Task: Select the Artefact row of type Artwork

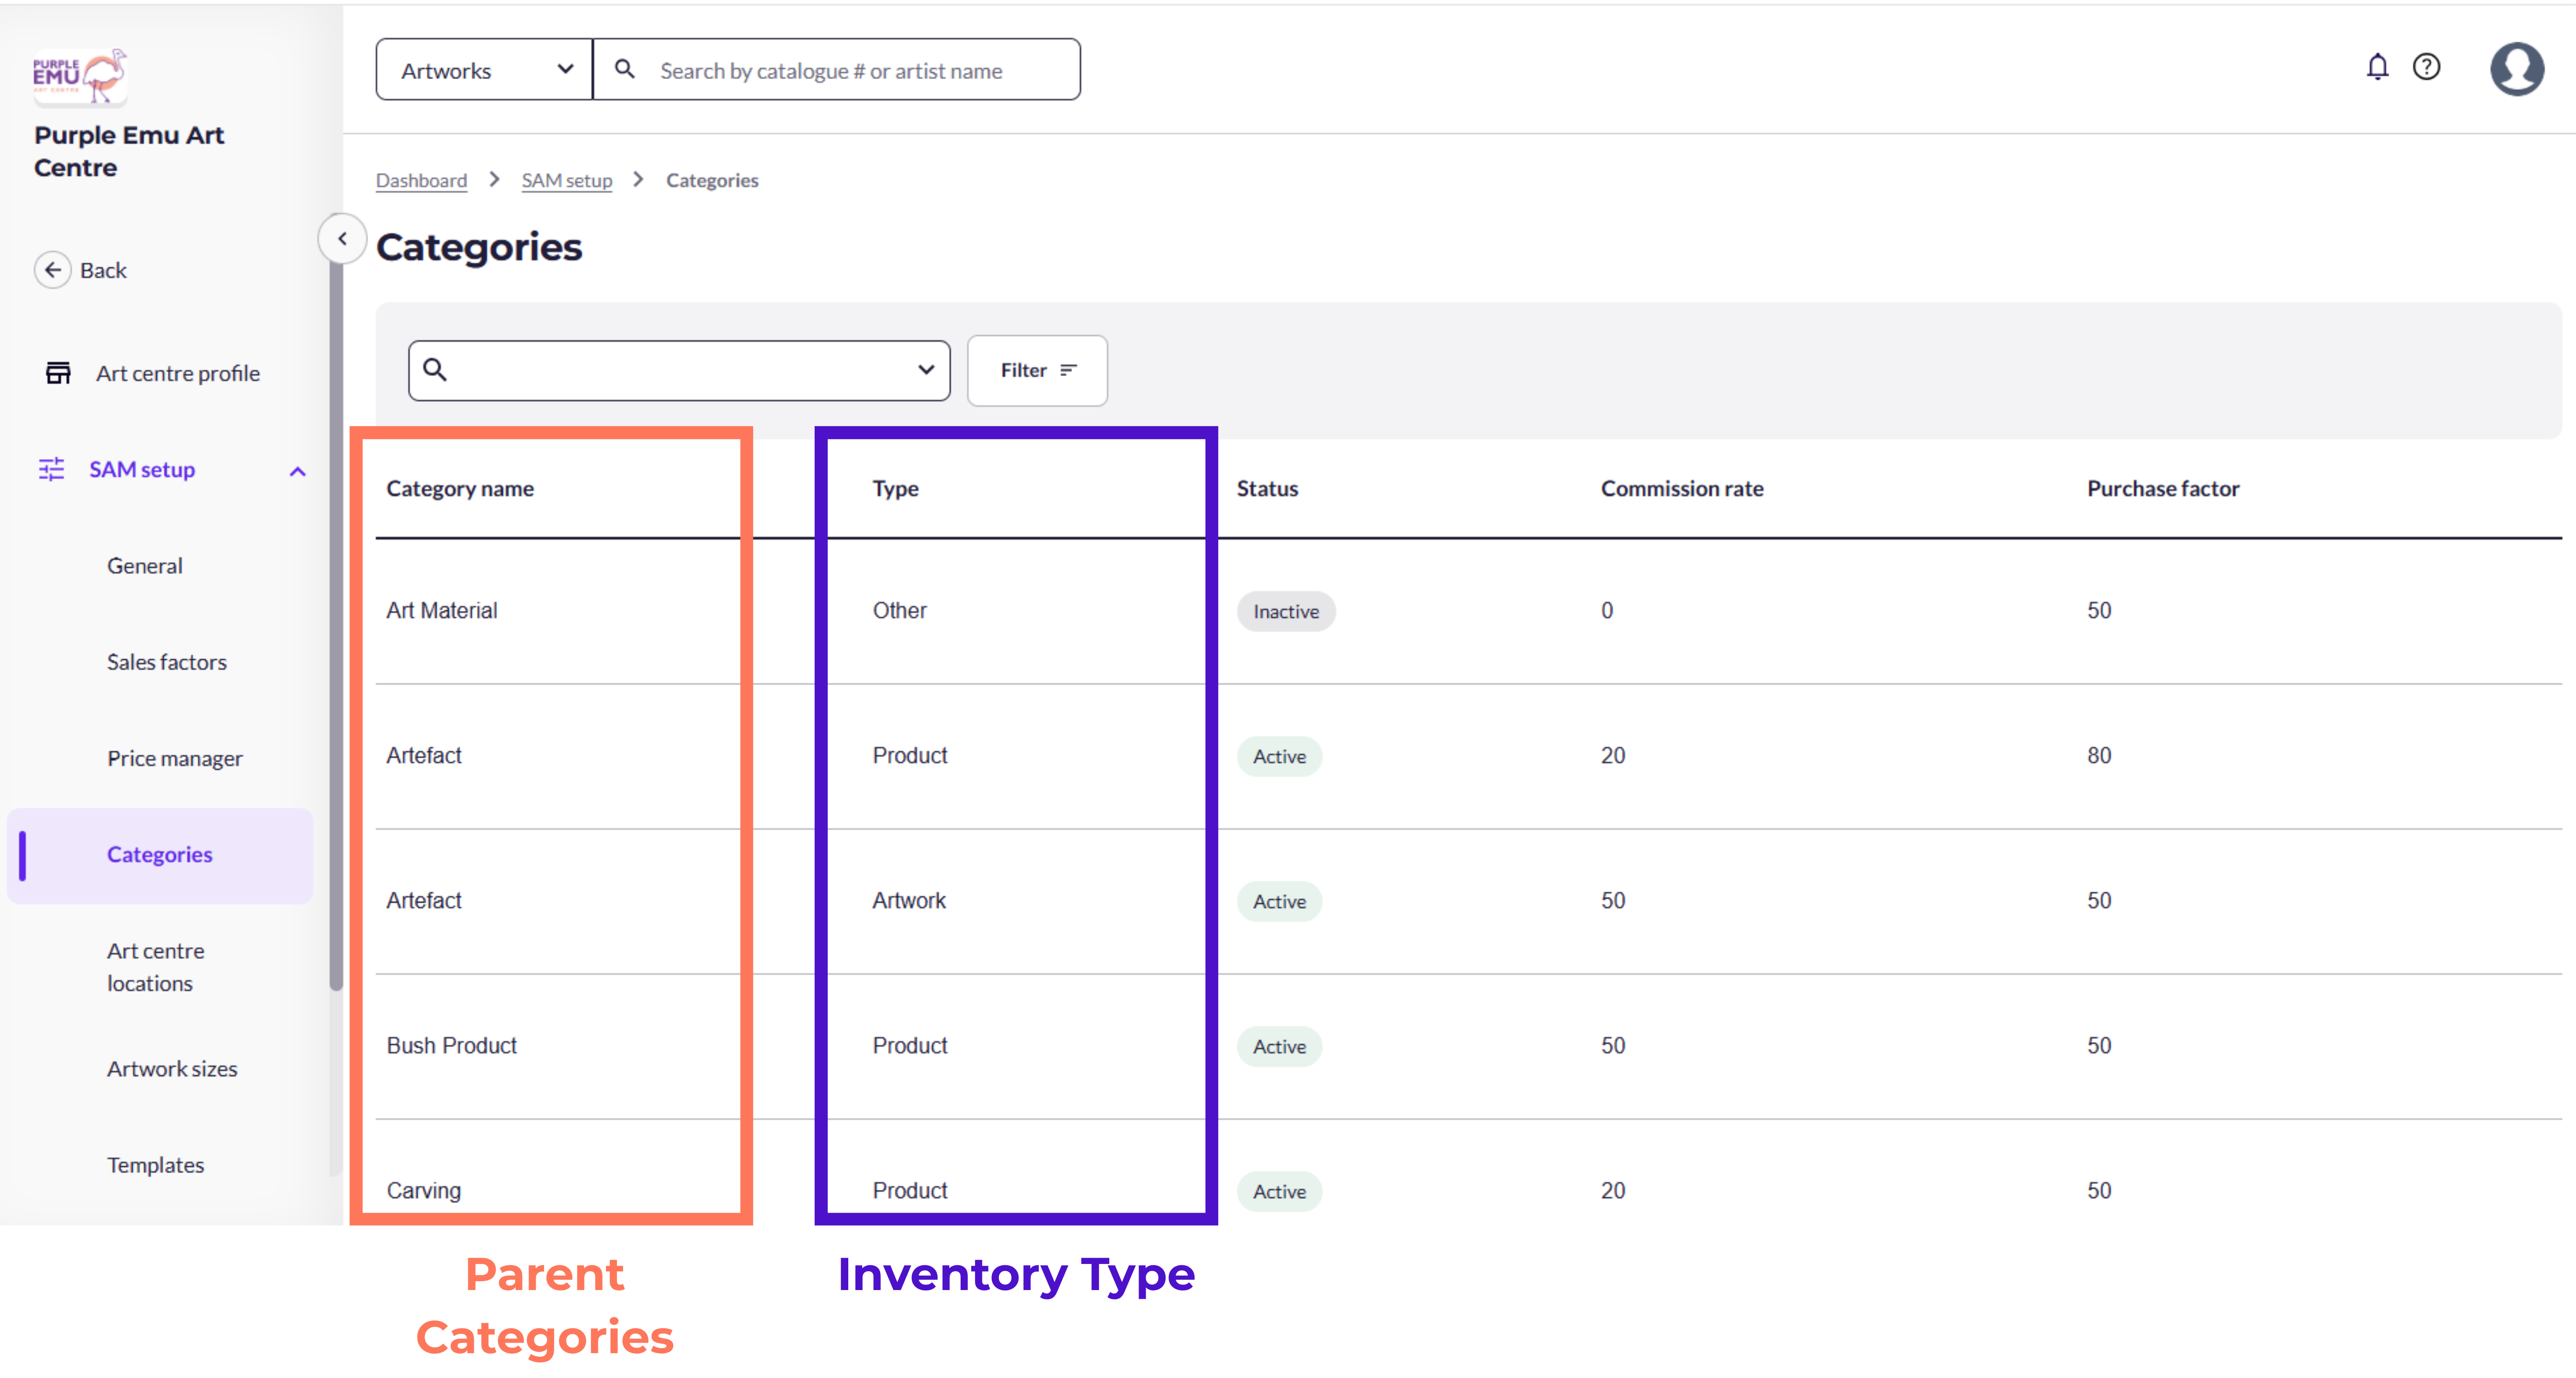Action: (1469, 901)
